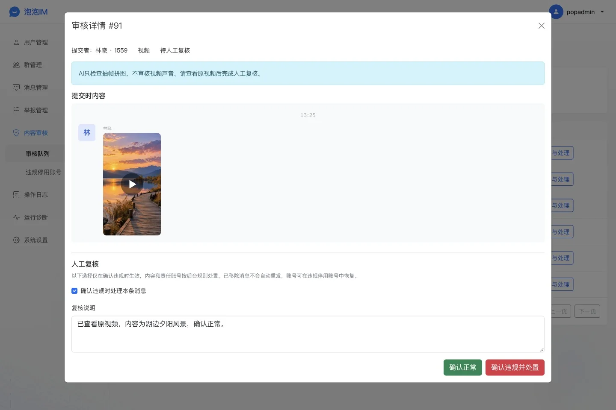Viewport: 616px width, 410px height.
Task: Open 操作日志 via its list icon
Action: click(16, 195)
